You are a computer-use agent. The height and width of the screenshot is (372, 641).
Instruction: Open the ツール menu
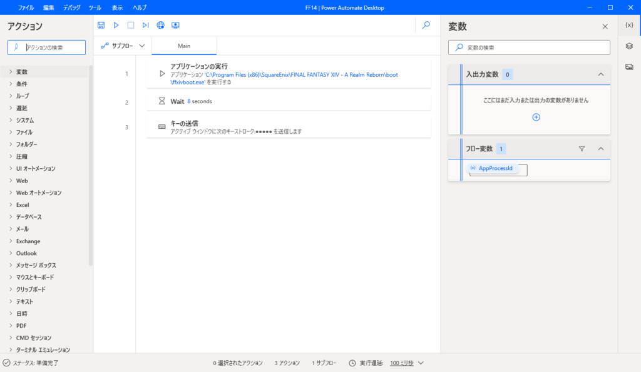95,8
